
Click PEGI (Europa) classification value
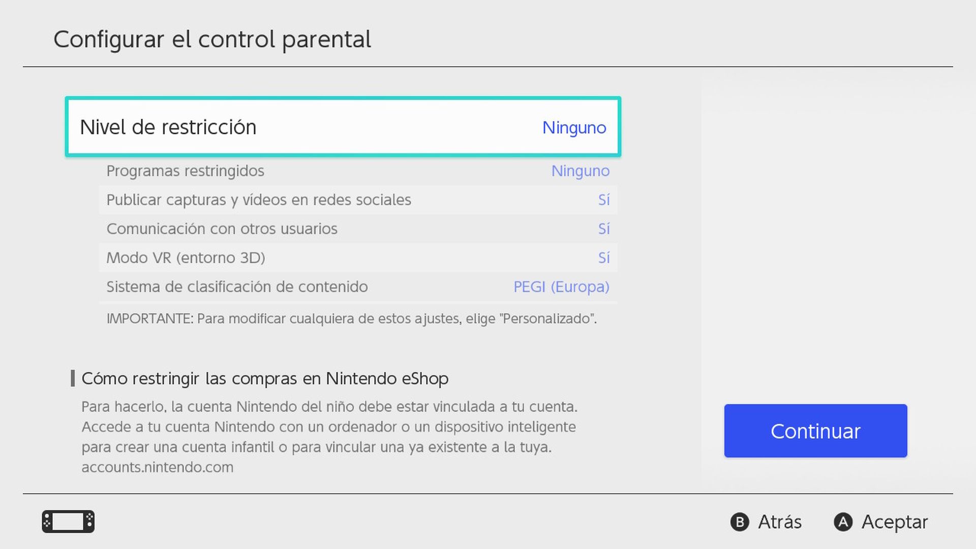click(561, 287)
